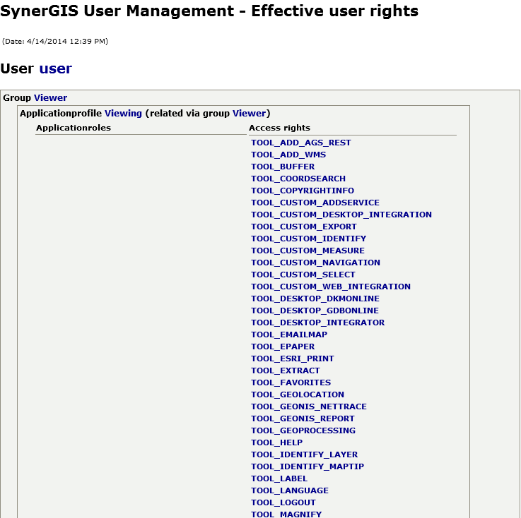Select the TOOL_COORDSEARCH link
The image size is (521, 518).
pyautogui.click(x=298, y=179)
